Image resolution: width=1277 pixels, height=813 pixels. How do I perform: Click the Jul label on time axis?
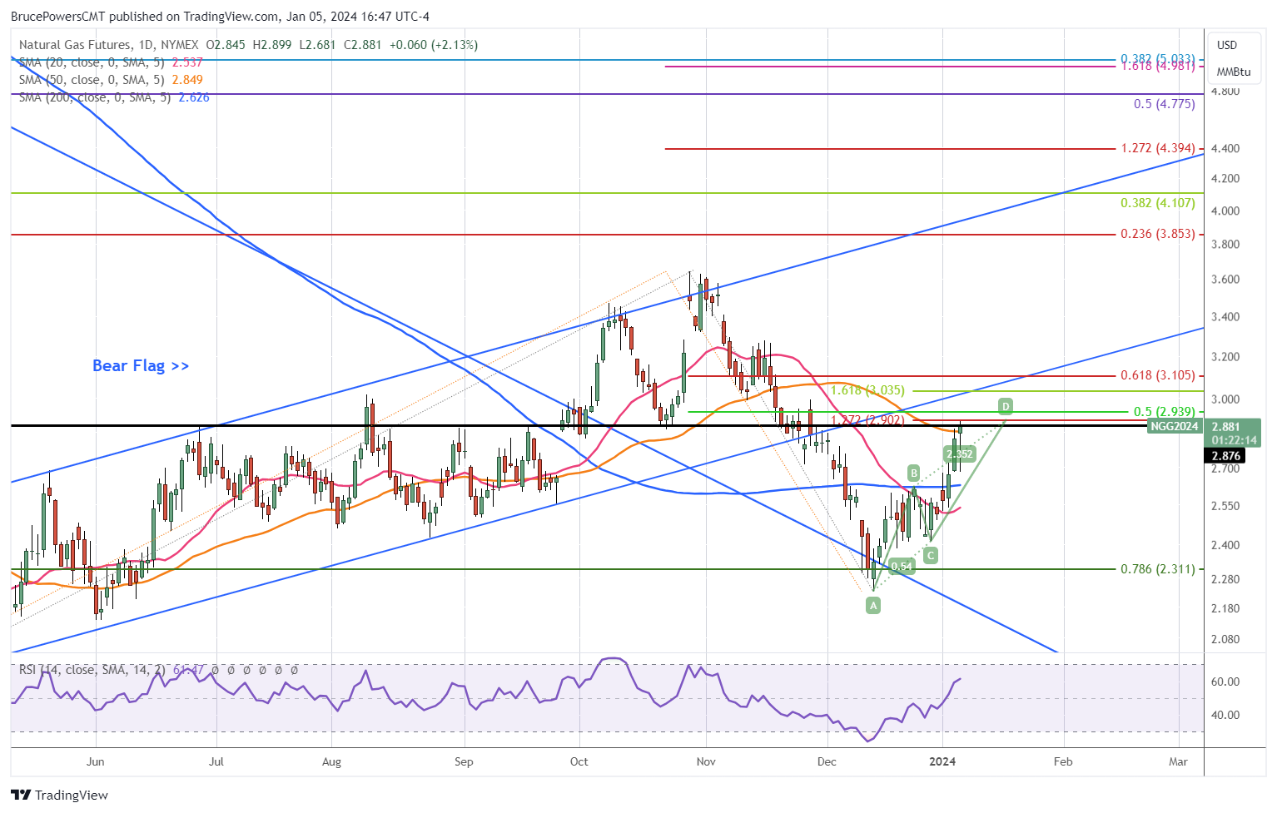click(216, 761)
